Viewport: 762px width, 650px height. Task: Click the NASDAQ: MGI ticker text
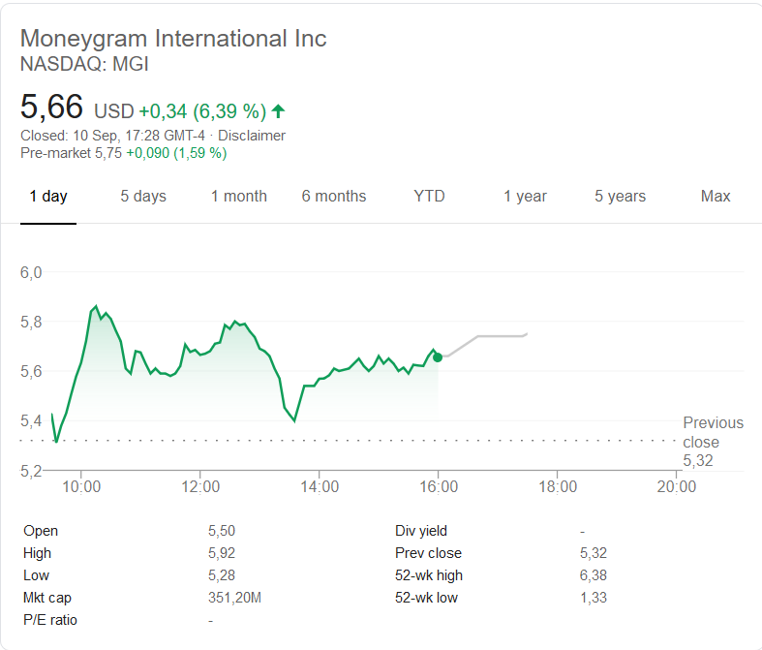[84, 65]
